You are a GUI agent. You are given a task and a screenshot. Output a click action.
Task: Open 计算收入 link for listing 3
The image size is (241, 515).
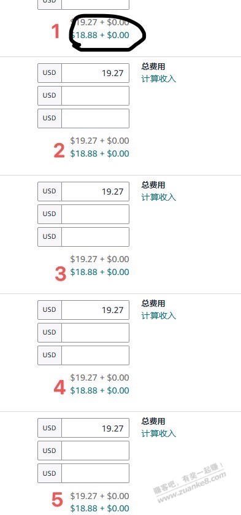[x=159, y=197]
